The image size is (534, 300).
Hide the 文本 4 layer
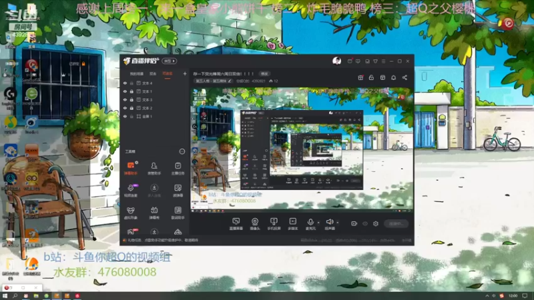[x=125, y=83]
